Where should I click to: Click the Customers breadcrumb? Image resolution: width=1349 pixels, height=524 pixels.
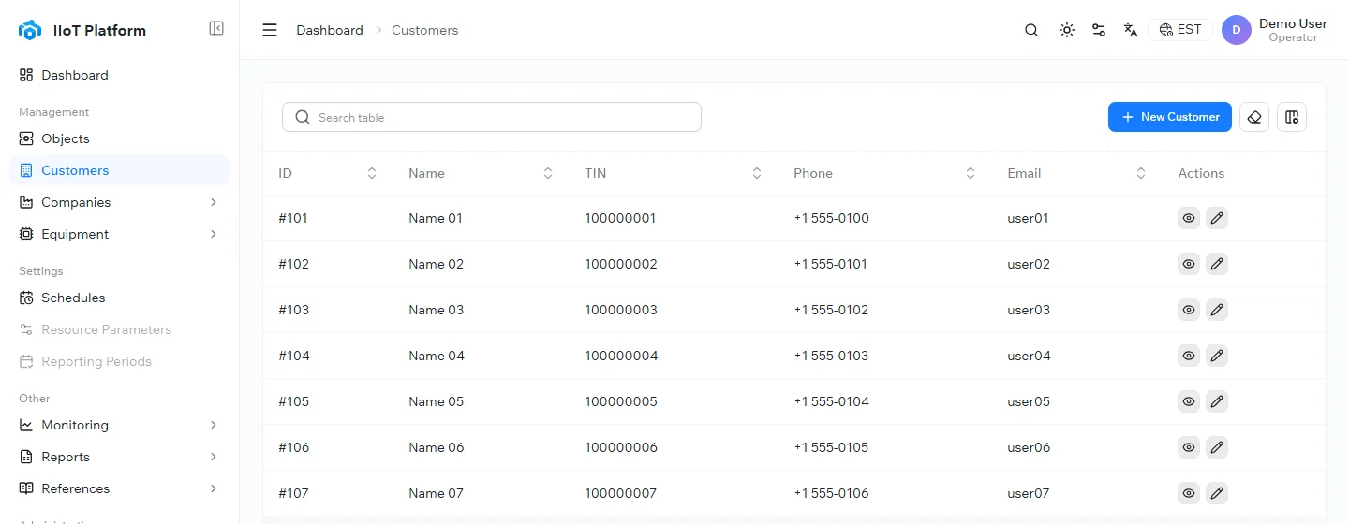point(424,30)
